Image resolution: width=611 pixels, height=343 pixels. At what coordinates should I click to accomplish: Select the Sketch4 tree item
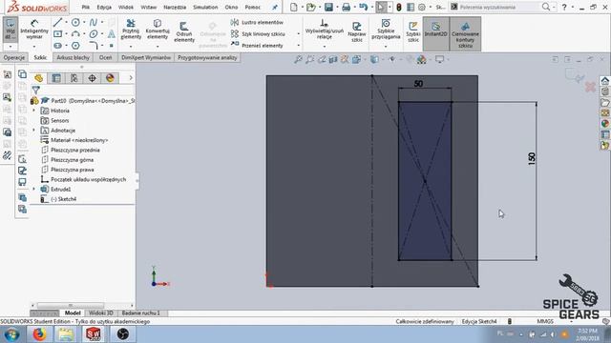point(59,199)
